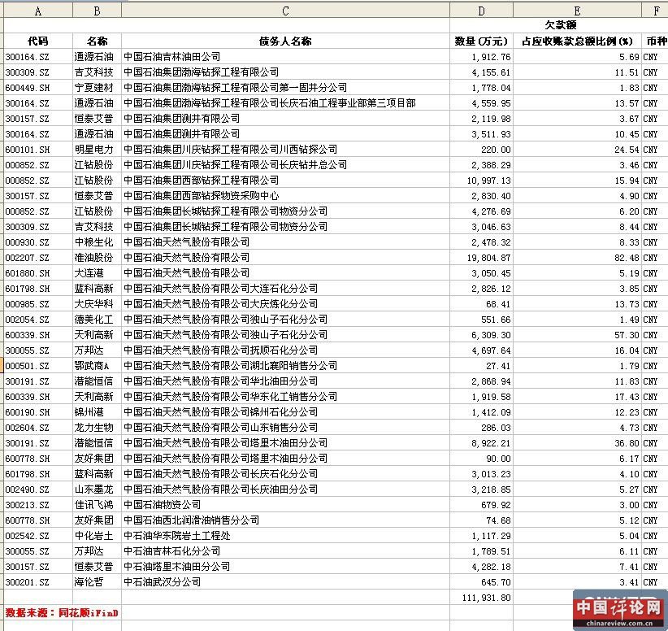Select amount cell 19,804.87
This screenshot has height=631, width=668.
(481, 258)
